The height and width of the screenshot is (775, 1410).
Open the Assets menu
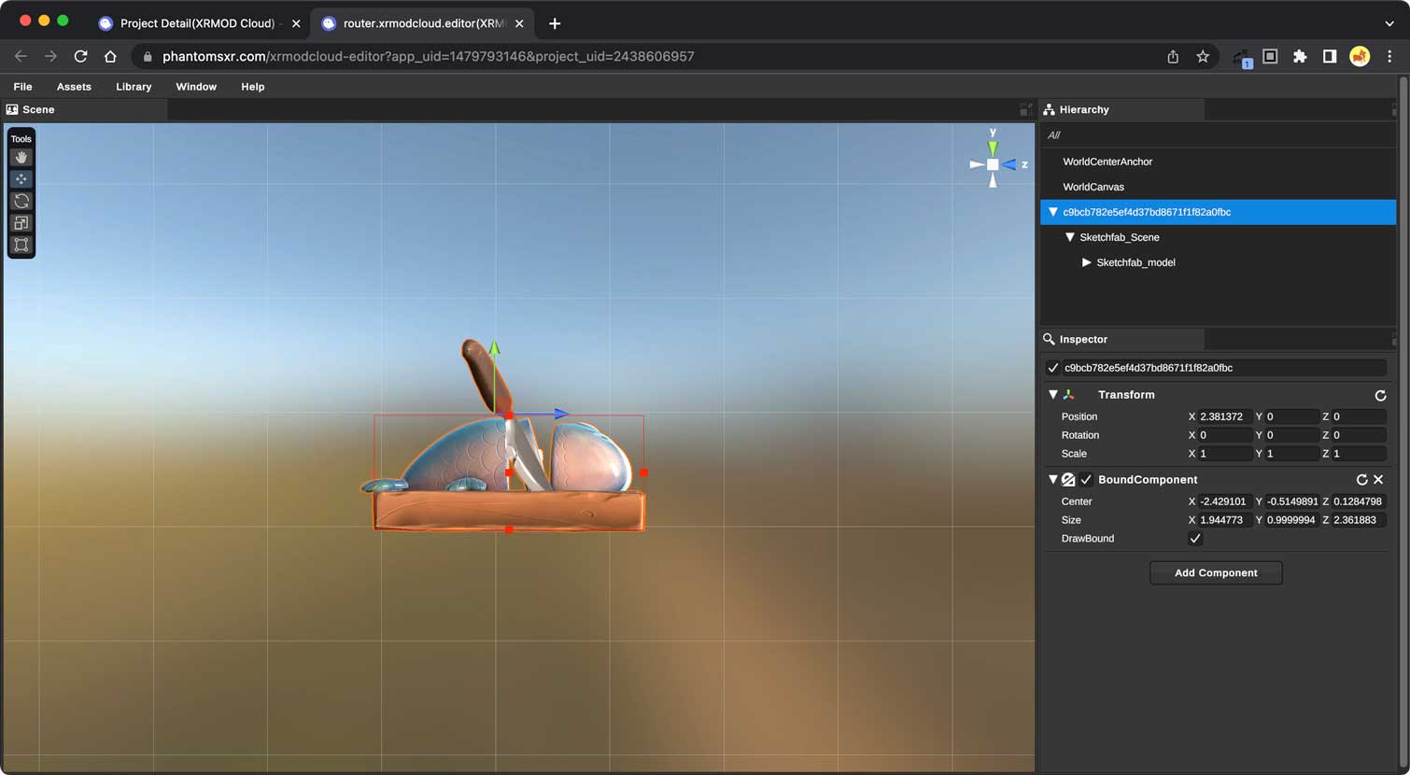(74, 87)
